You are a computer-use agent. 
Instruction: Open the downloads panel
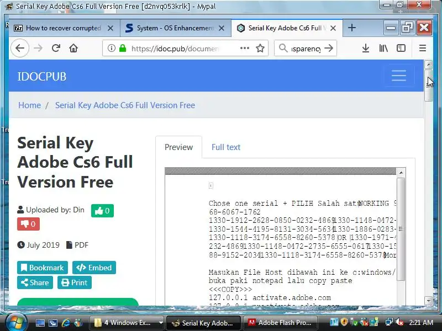pos(366,48)
